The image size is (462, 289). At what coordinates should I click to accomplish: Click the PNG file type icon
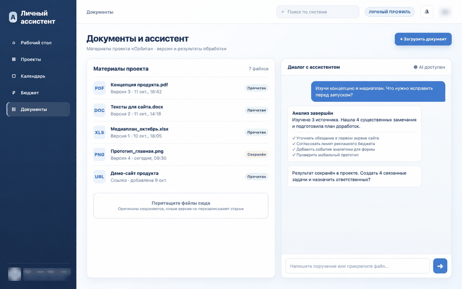point(99,154)
